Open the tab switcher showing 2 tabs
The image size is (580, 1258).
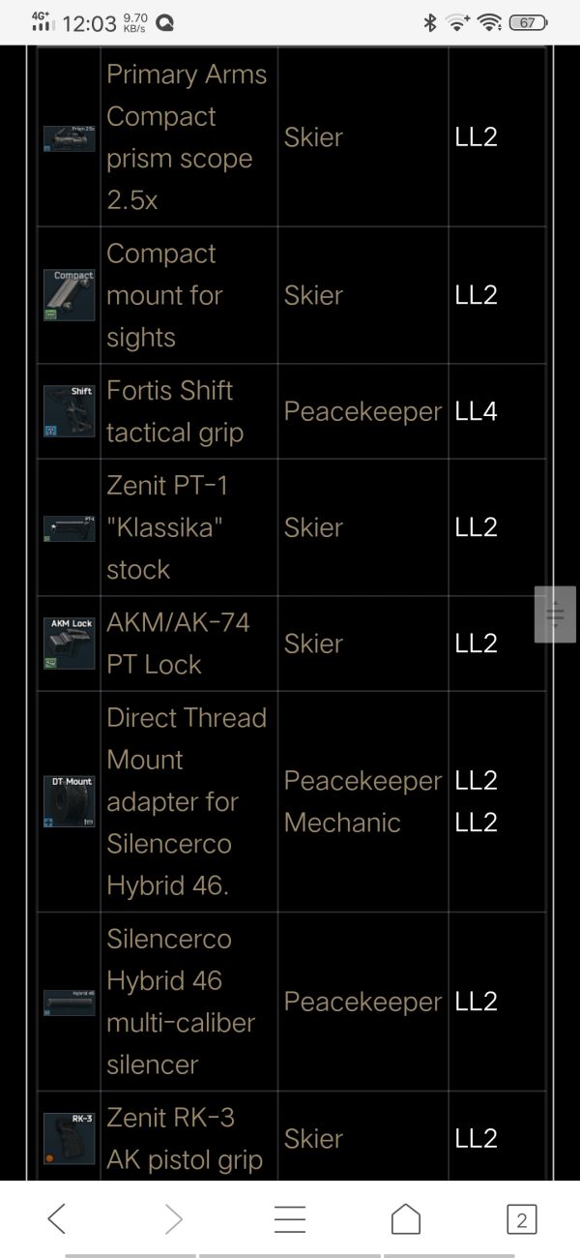(x=521, y=1219)
